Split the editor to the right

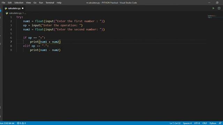pos(219,8)
